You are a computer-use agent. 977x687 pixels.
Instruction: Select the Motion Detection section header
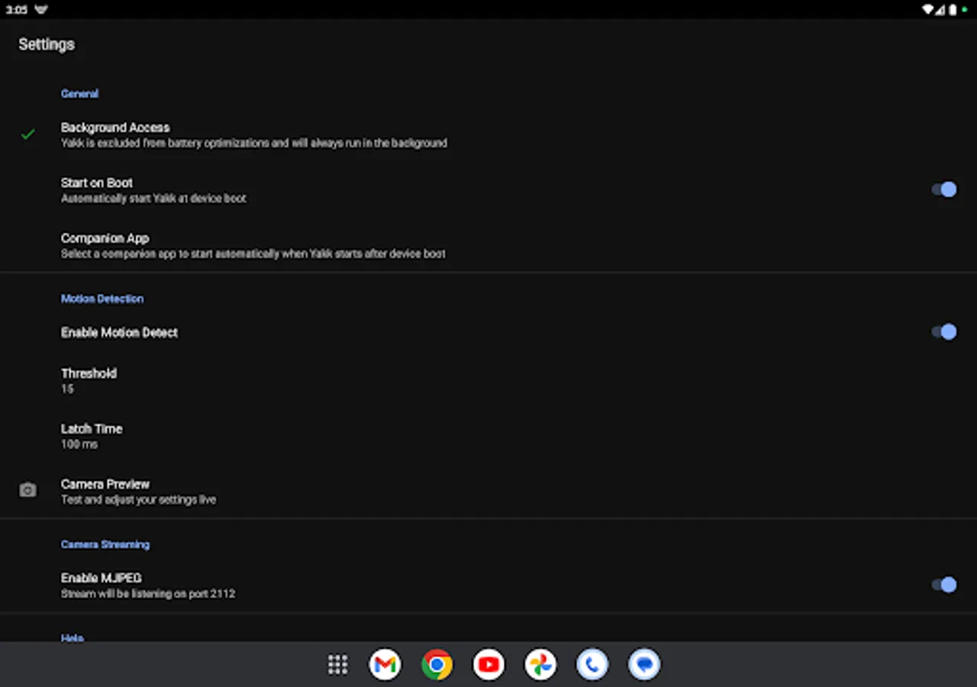102,298
